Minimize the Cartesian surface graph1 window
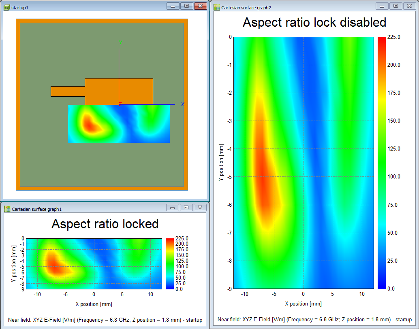This screenshot has height=329, width=419. (x=173, y=208)
